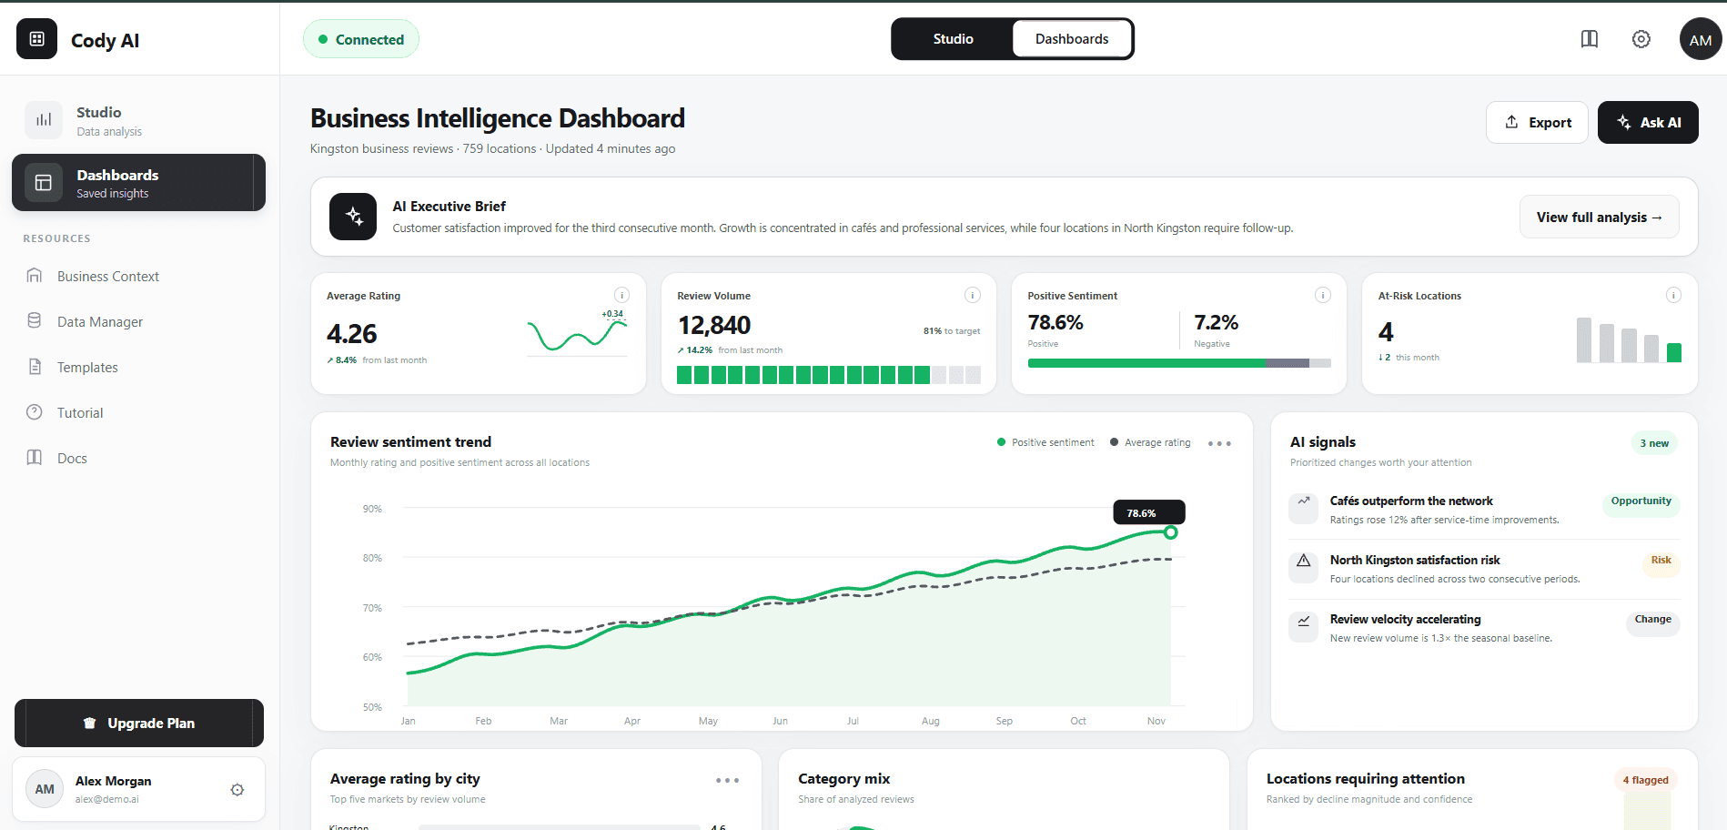Click the 4 flagged badge
Viewport: 1727px width, 830px height.
pos(1645,780)
